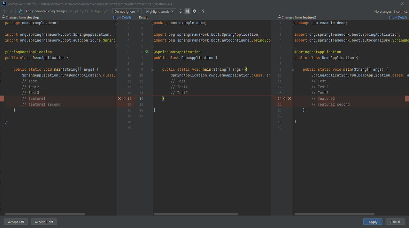Click the Spring bean gutter icon on line 6
This screenshot has height=228, width=409.
tap(147, 52)
